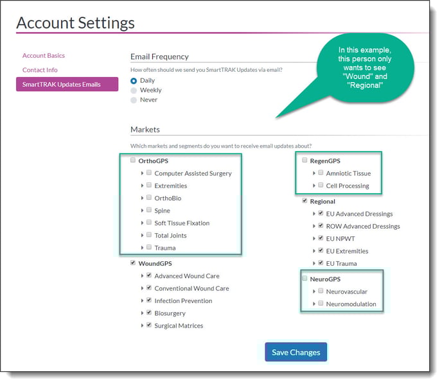Viewport: 442px width, 384px height.
Task: Uncheck the EU Trauma checkbox
Action: [321, 263]
